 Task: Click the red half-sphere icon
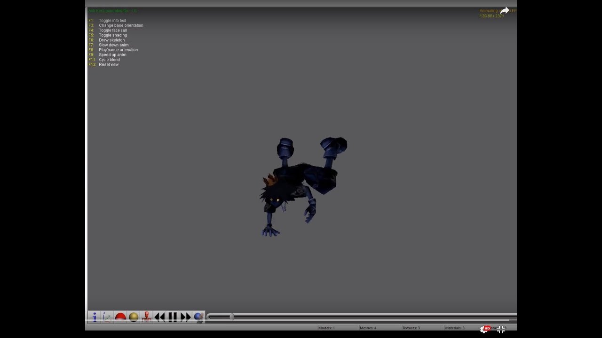coord(120,317)
